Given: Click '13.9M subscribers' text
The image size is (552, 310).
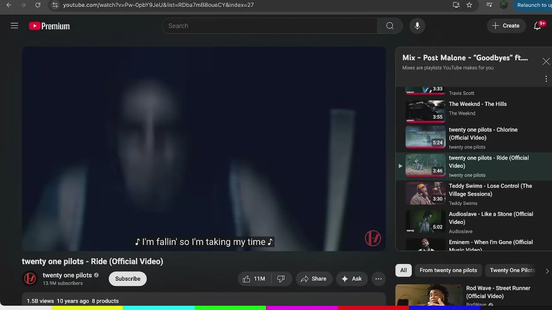Looking at the screenshot, I should click(63, 283).
